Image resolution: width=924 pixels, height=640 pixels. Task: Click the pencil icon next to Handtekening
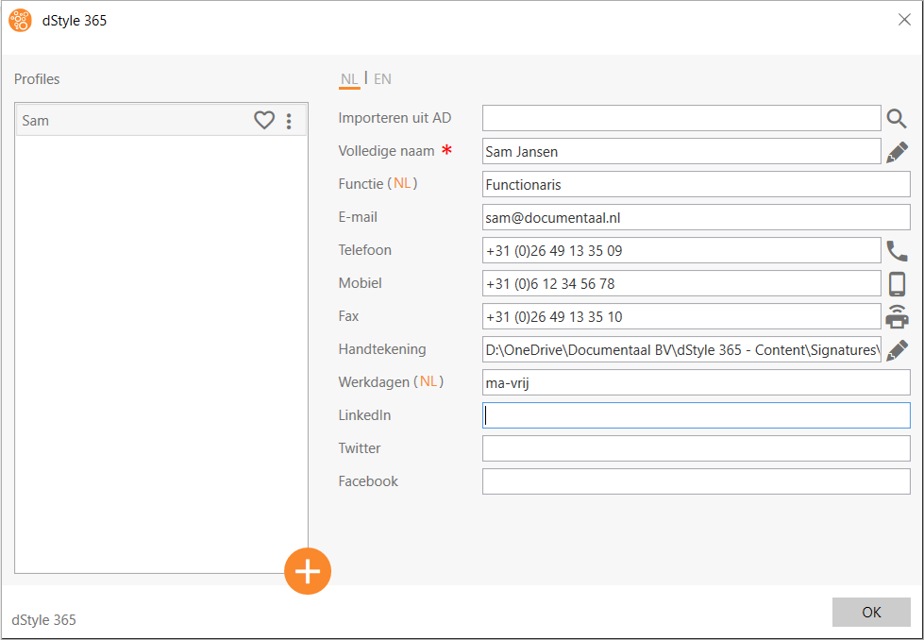897,350
